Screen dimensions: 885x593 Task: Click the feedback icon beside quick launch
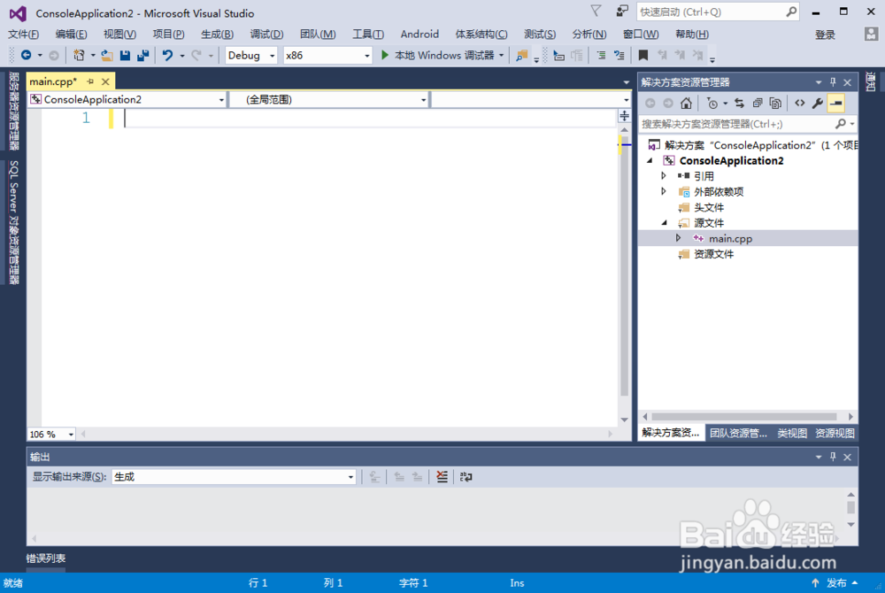[622, 12]
